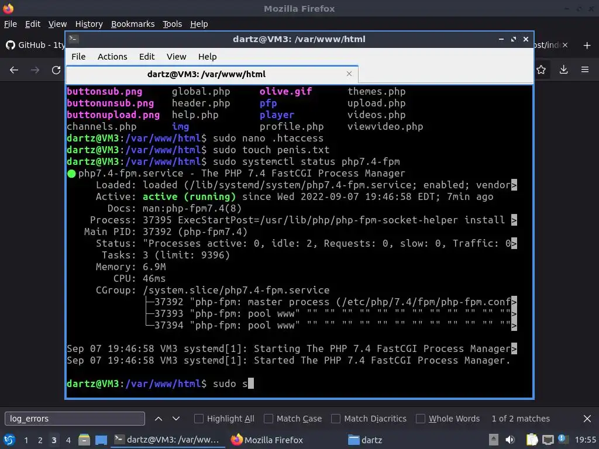This screenshot has width=599, height=449.
Task: Open terminal Help menu
Action: [x=207, y=57]
